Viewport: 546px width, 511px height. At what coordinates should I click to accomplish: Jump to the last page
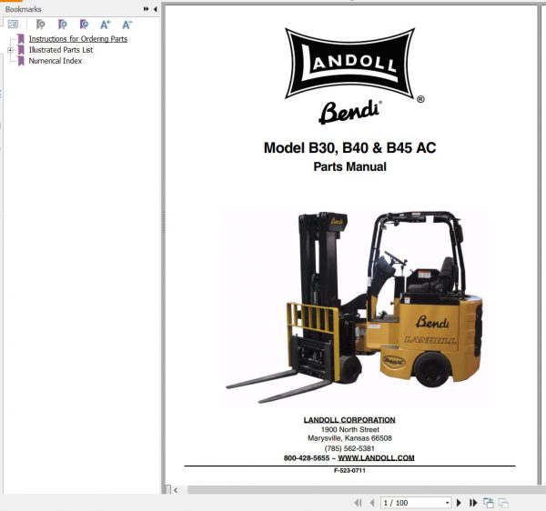[x=473, y=503]
